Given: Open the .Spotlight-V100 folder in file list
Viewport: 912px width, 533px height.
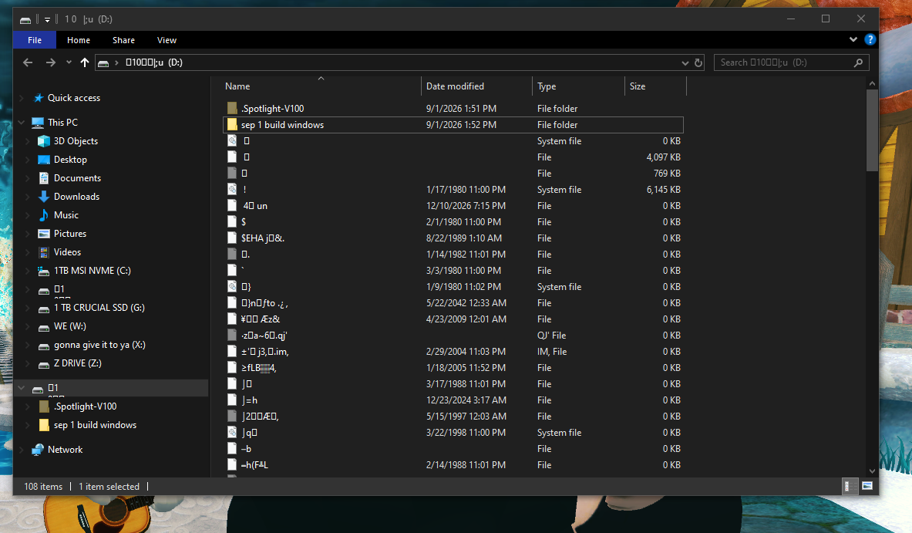Looking at the screenshot, I should point(272,108).
